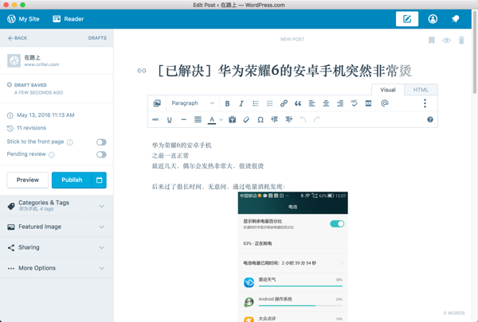Click paste as text icon
This screenshot has height=322, width=478.
[x=233, y=119]
